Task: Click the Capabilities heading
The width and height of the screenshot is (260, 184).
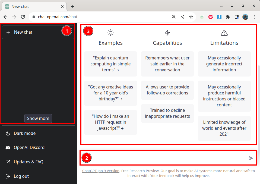Action: pos(167,43)
